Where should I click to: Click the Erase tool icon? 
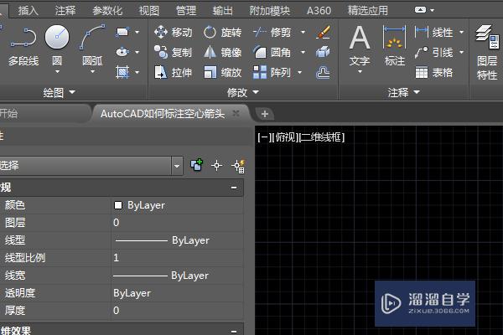(x=323, y=32)
